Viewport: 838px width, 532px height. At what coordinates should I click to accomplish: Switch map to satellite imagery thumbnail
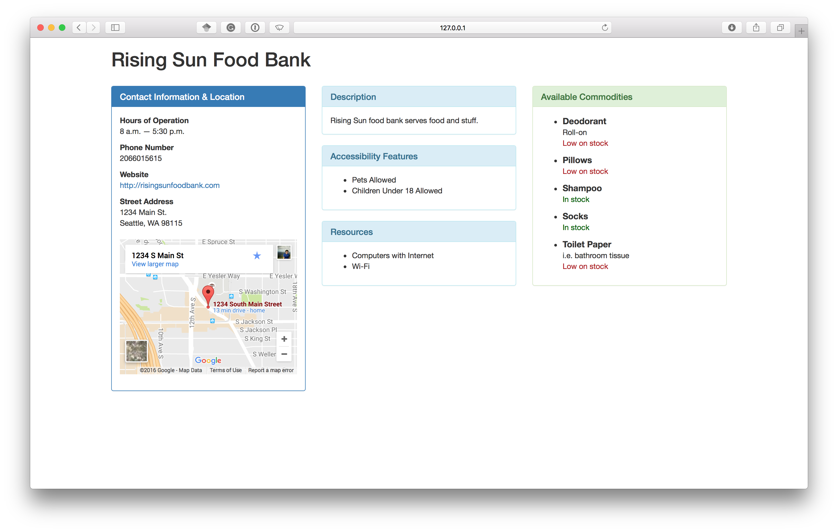click(136, 351)
